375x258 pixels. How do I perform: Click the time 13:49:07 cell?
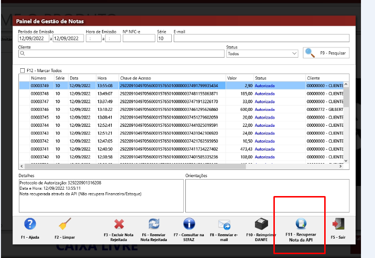(105, 93)
